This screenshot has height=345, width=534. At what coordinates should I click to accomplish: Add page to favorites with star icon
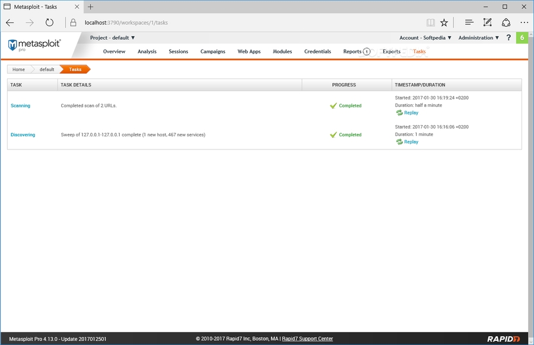point(444,23)
